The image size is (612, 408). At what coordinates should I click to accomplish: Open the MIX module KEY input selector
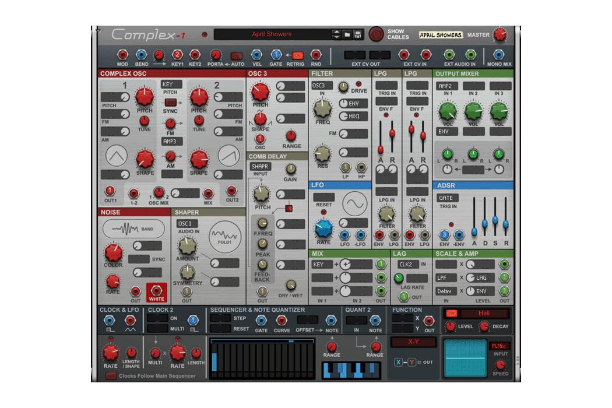pyautogui.click(x=322, y=264)
